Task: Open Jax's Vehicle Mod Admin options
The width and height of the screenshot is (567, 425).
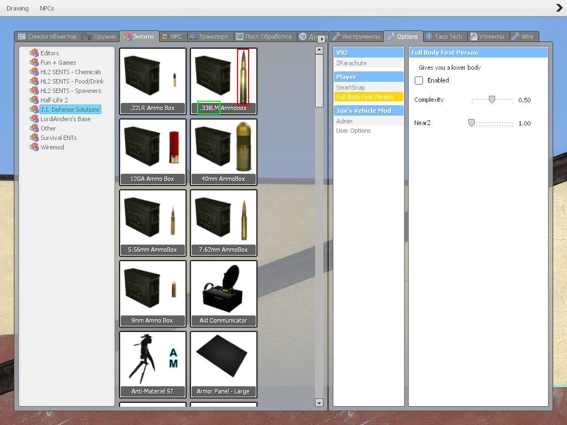Action: click(x=368, y=121)
